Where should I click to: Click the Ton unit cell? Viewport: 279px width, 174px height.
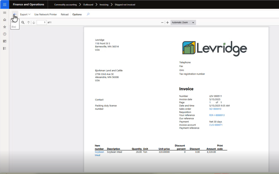[145, 152]
